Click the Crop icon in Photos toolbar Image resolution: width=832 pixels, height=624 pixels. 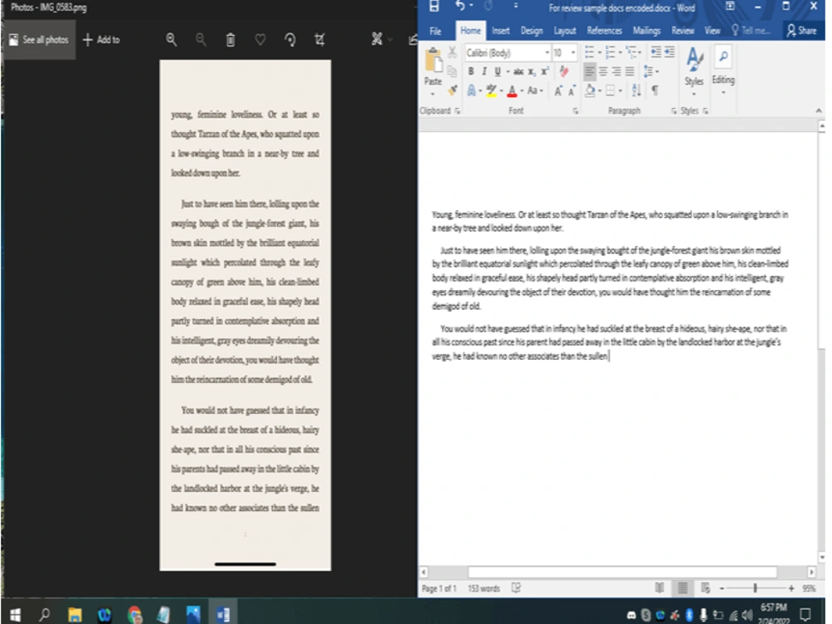[x=319, y=40]
